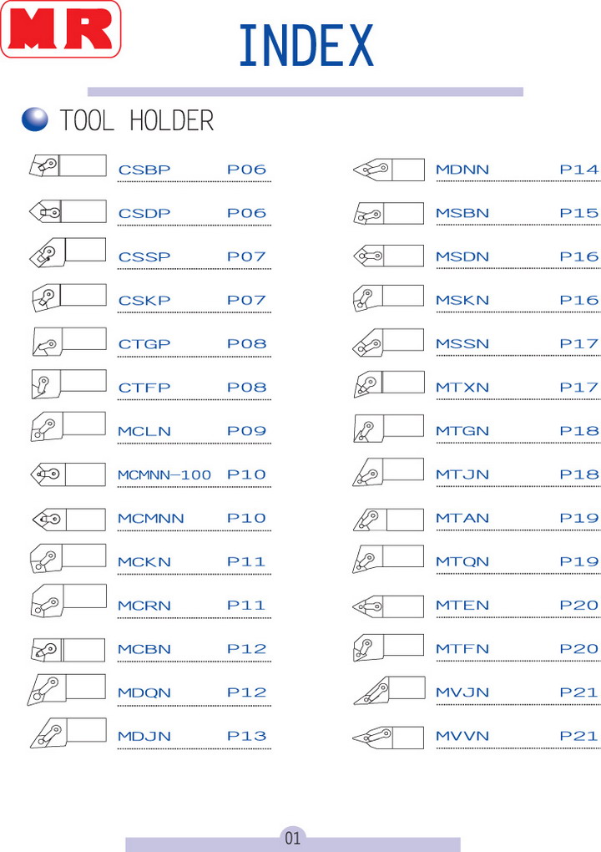
Task: Click the MVJN tool holder drawing
Action: [388, 690]
